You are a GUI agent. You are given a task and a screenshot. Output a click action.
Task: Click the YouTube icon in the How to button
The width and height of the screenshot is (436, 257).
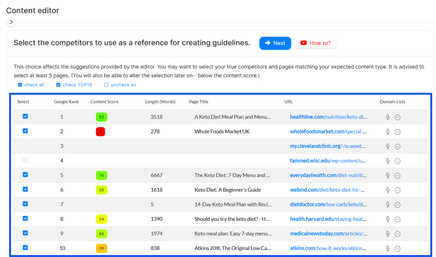(x=303, y=43)
